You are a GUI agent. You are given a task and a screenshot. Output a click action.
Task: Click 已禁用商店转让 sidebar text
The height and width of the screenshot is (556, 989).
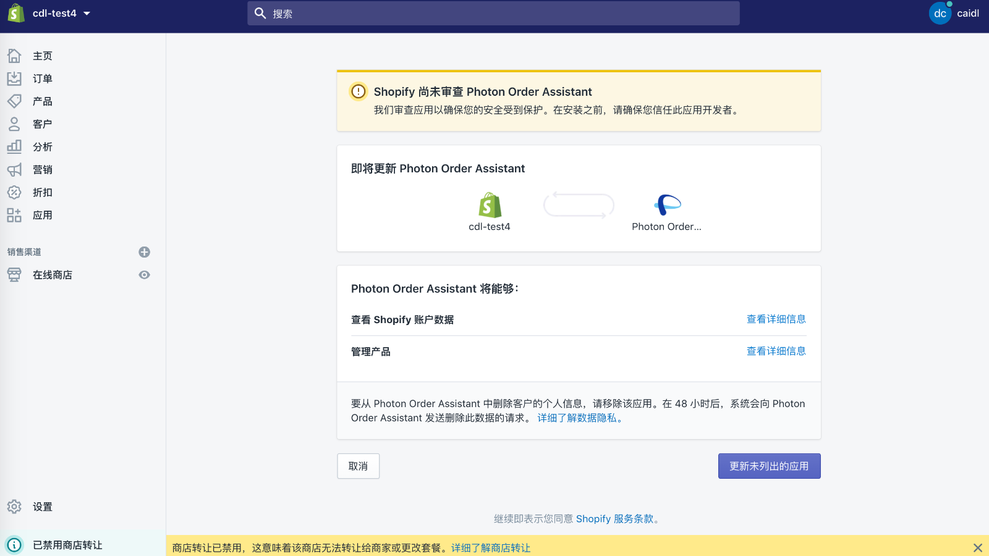pos(67,545)
